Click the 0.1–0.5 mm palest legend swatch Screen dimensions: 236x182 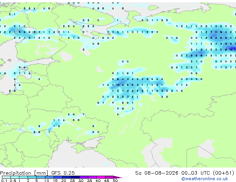click(6, 177)
